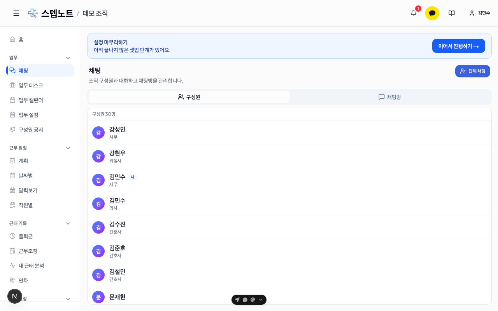The width and height of the screenshot is (498, 311).
Task: Open a chat with member 강현우
Action: click(x=289, y=156)
